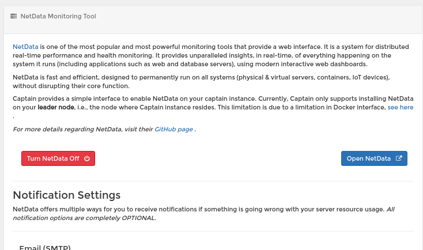Turn NetData Off using the red button

58,158
